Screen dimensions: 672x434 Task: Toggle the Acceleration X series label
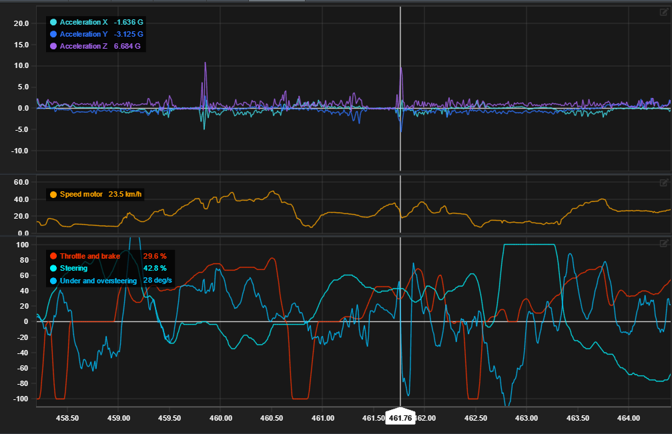coord(83,22)
